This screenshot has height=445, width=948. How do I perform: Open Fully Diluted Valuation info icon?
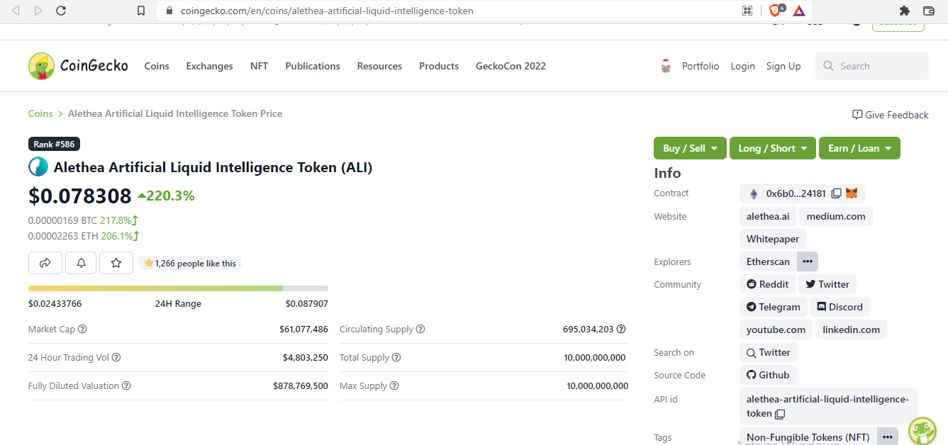pos(126,386)
